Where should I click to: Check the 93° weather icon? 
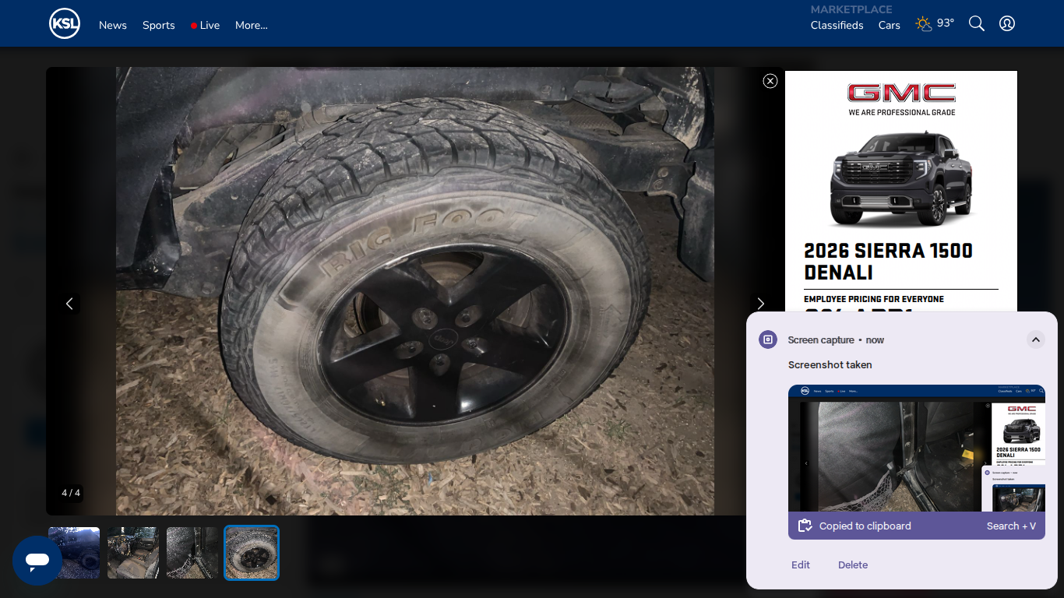pyautogui.click(x=924, y=24)
